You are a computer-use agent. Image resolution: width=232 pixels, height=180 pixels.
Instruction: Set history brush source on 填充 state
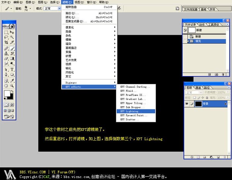coord(185,41)
